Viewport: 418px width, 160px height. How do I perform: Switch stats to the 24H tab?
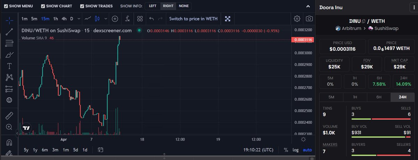click(403, 97)
